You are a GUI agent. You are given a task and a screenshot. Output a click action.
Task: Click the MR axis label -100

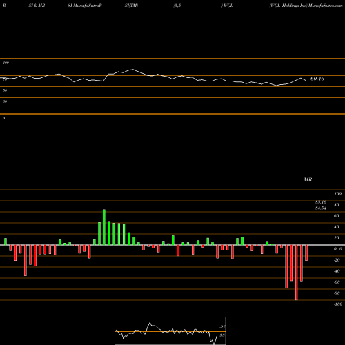(x=338, y=304)
